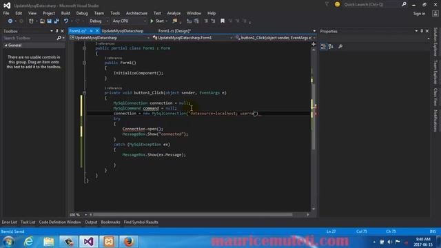441x248 pixels.
Task: Open the Tools menu
Action: click(x=115, y=13)
